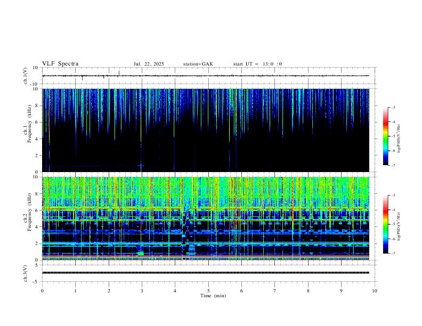Click the dark gap after 4 min in ch.2 spectrogram
Image resolution: width=422 pixels, height=326 pixels.
(184, 229)
